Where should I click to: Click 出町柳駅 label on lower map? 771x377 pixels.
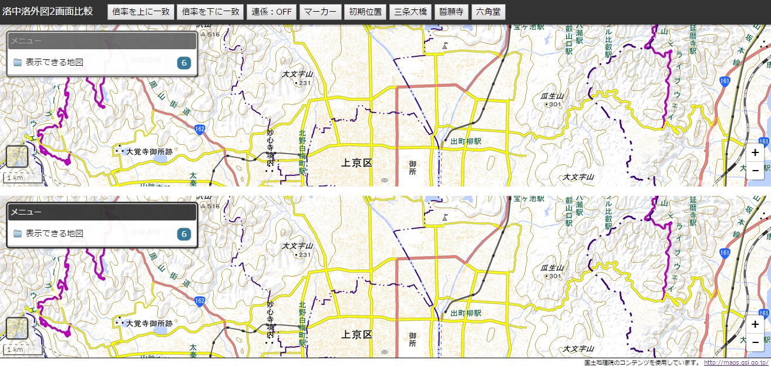coord(466,314)
